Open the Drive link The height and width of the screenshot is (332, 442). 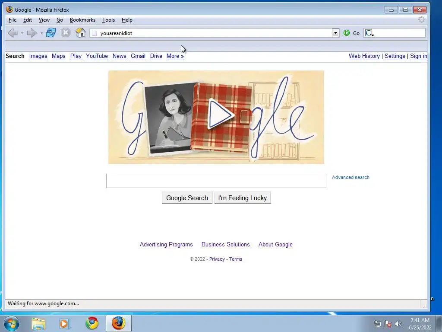156,56
